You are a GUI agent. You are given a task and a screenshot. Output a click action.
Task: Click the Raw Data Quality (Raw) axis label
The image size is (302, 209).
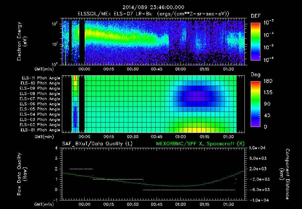point(22,174)
